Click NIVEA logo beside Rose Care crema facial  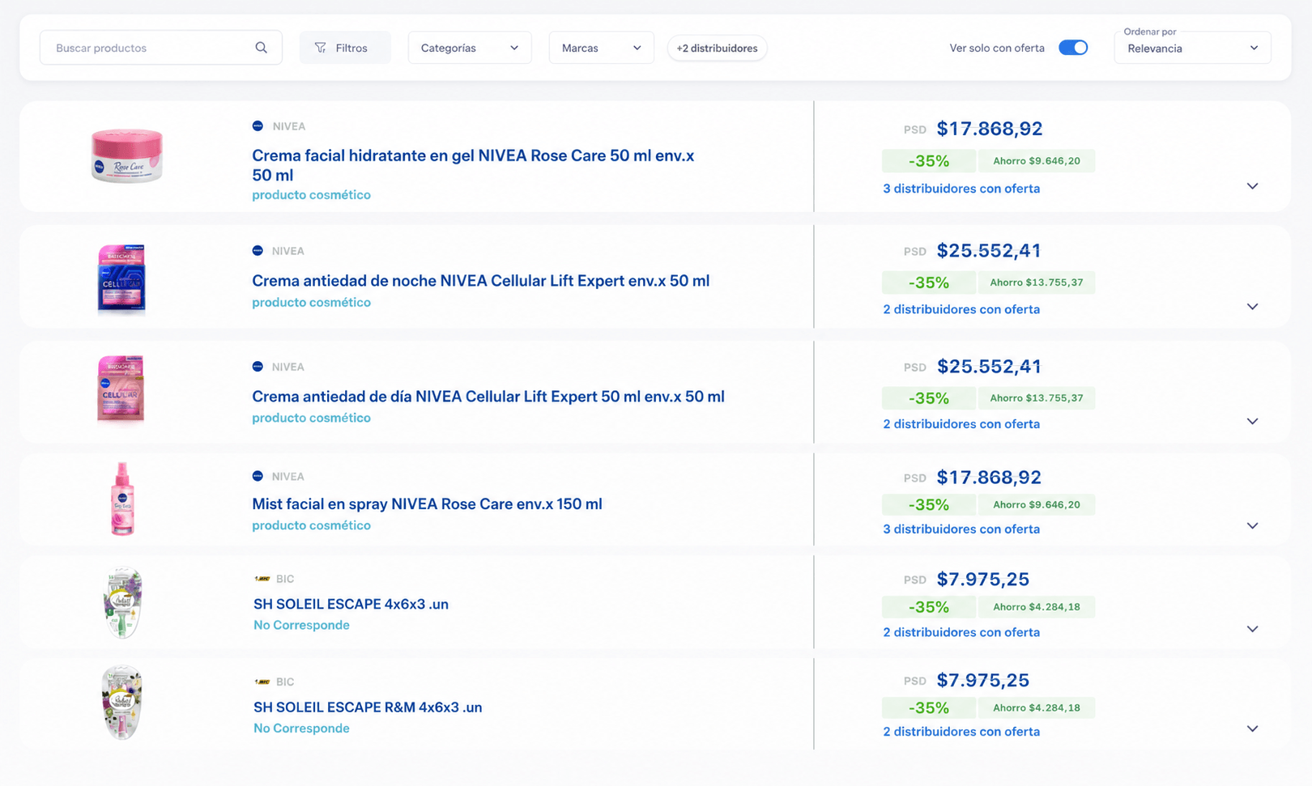pos(258,126)
